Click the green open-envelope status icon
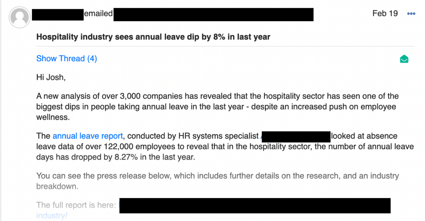 pos(404,59)
